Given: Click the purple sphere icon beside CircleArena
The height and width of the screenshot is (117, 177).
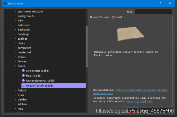Looking at the screenshot, I should point(23,71).
